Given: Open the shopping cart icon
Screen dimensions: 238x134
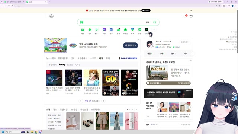Looking at the screenshot, I should coord(191,16).
